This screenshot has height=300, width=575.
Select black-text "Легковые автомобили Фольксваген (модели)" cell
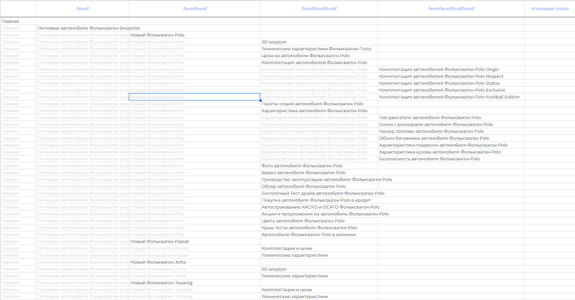(x=82, y=28)
